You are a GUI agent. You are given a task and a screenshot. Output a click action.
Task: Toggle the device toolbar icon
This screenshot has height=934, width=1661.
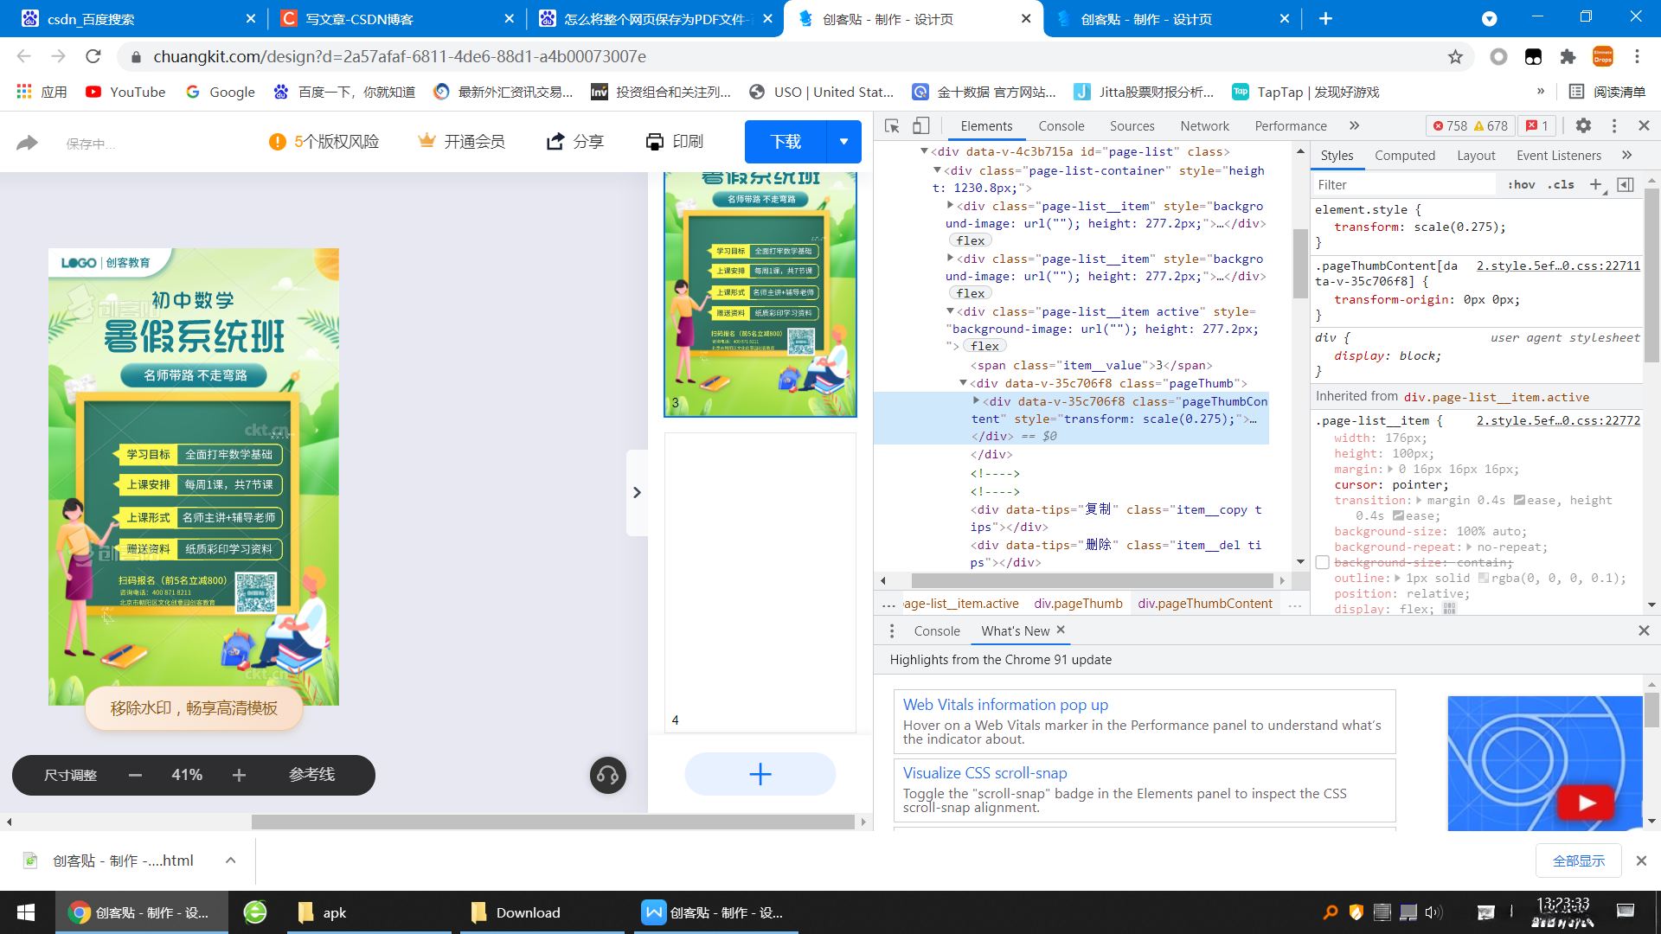921,126
